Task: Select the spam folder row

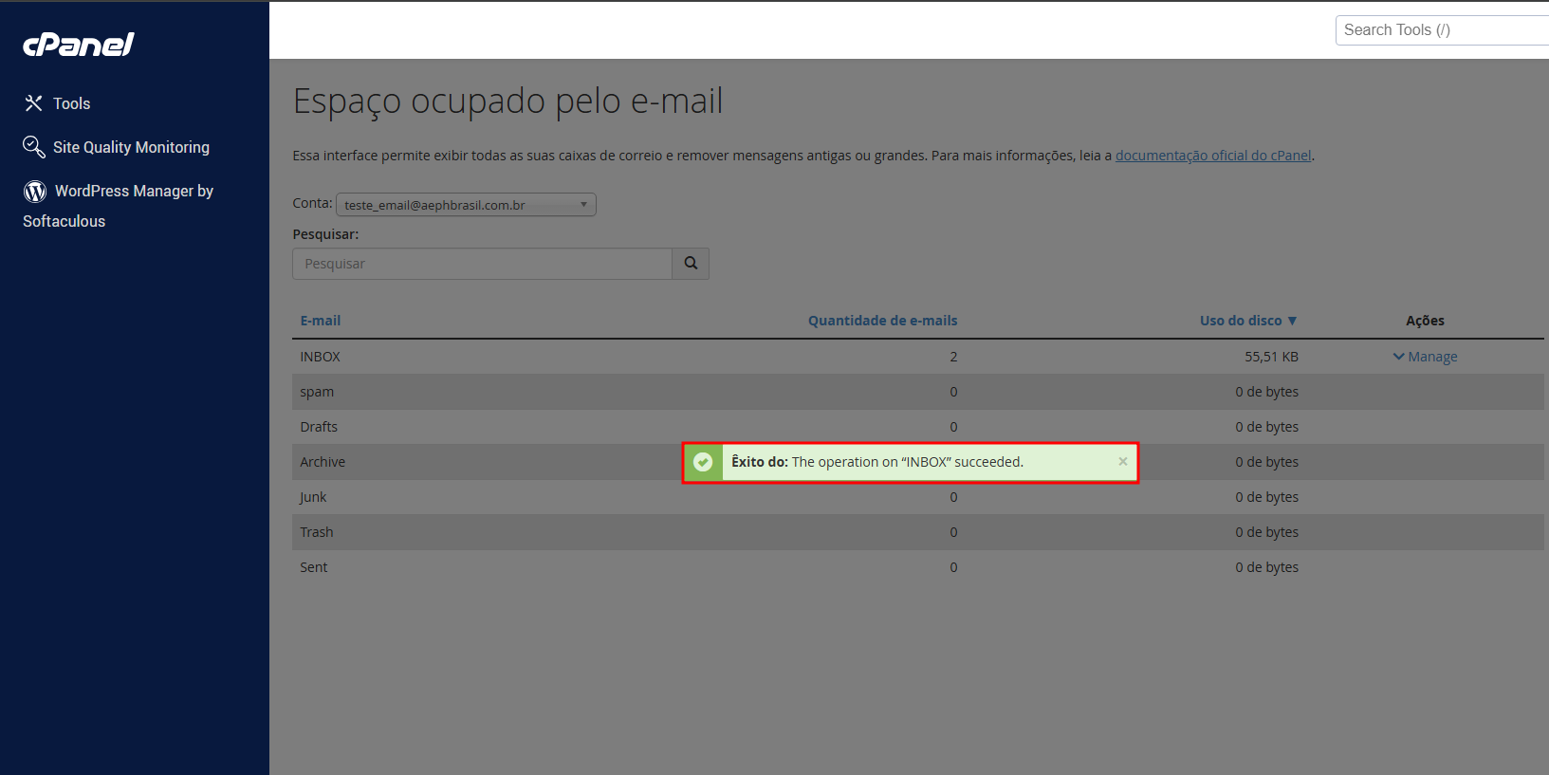Action: click(917, 392)
